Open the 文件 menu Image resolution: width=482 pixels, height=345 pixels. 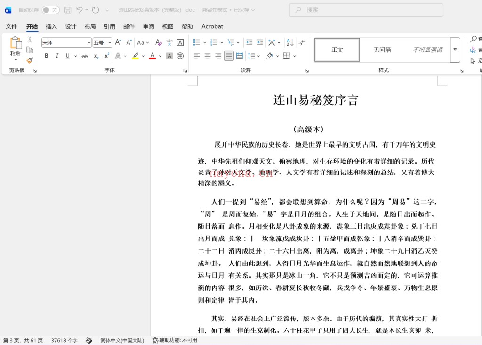point(11,26)
